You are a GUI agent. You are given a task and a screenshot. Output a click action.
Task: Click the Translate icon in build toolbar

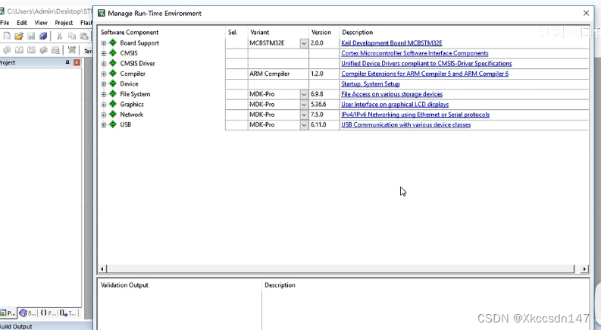point(7,50)
